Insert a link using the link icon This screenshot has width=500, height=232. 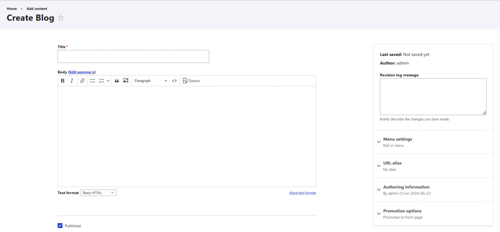click(82, 81)
